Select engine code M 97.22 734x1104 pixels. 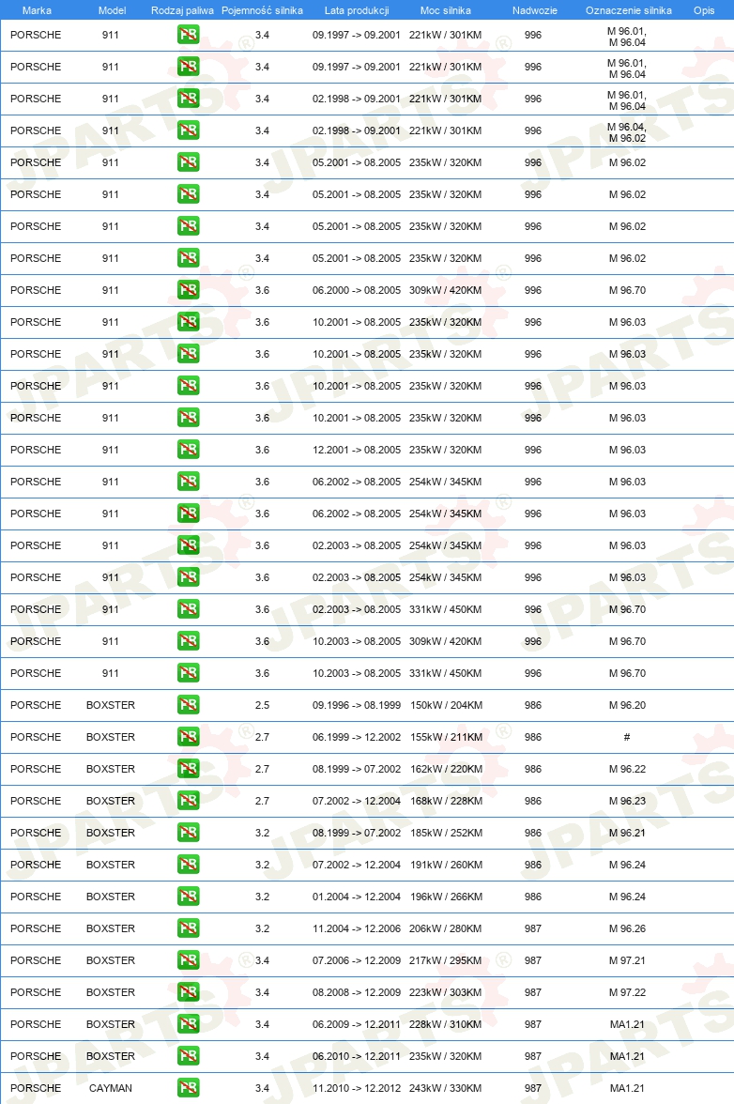[x=627, y=992]
